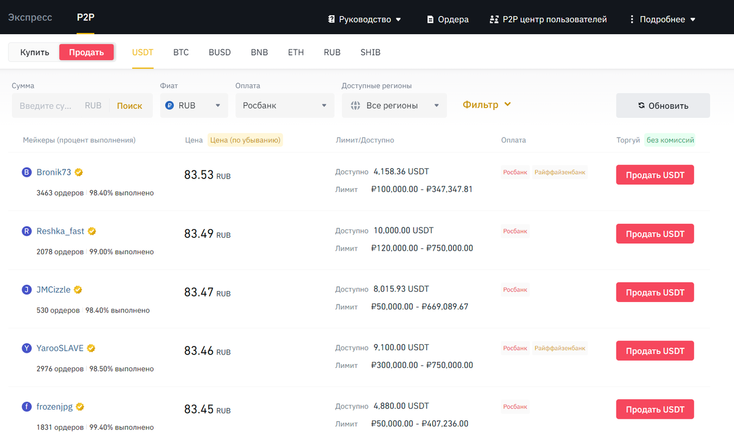
Task: Open P2P центр пользователей
Action: pyautogui.click(x=548, y=20)
